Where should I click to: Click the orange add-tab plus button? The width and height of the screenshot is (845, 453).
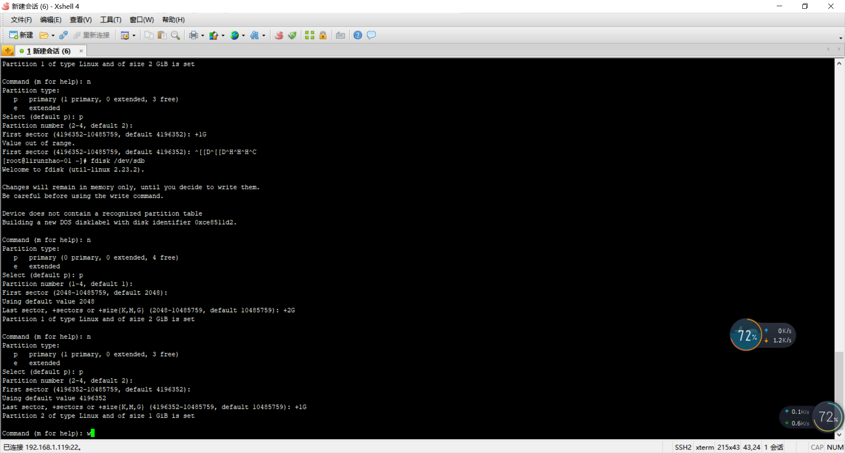[x=7, y=51]
